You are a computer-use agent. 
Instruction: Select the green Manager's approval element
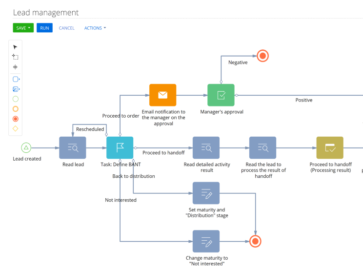coord(221,95)
